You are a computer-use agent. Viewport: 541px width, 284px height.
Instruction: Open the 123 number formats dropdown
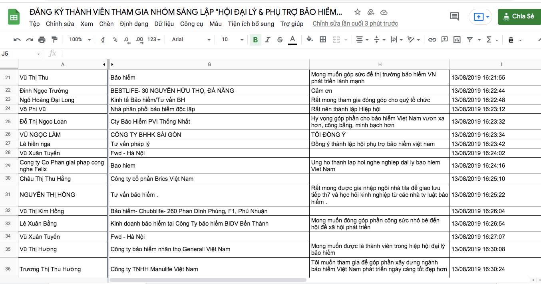pos(154,40)
